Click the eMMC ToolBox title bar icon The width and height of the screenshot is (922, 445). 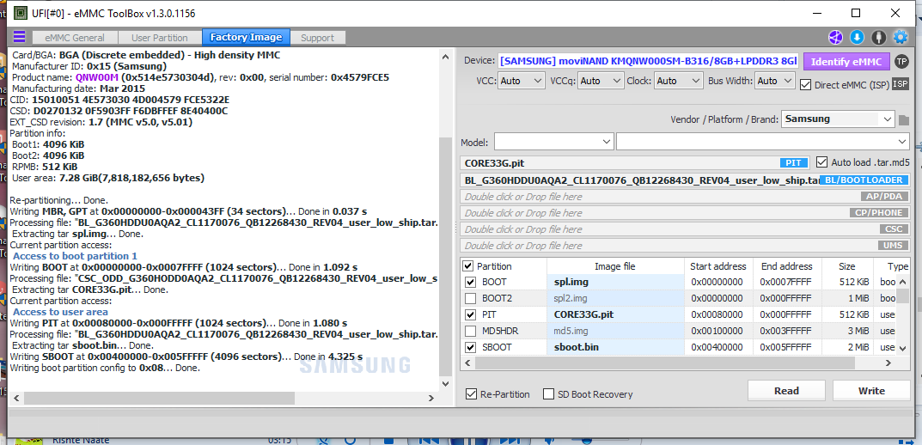click(20, 13)
